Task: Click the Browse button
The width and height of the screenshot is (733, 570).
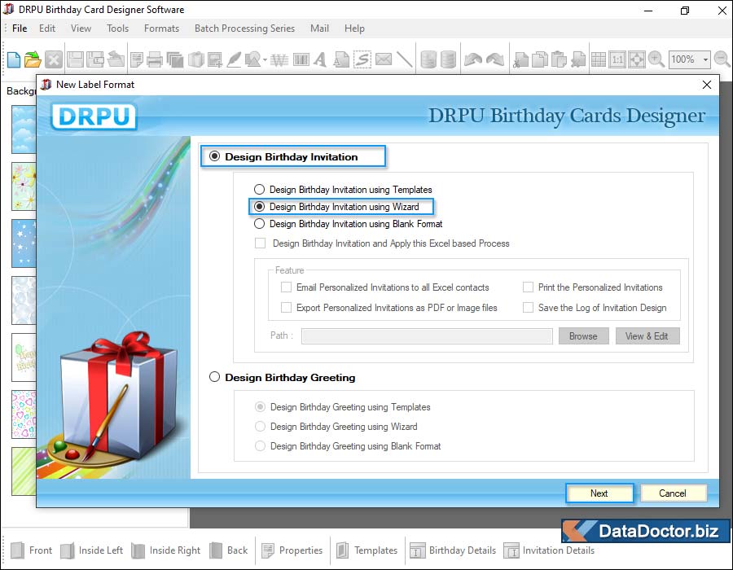Action: coord(583,336)
